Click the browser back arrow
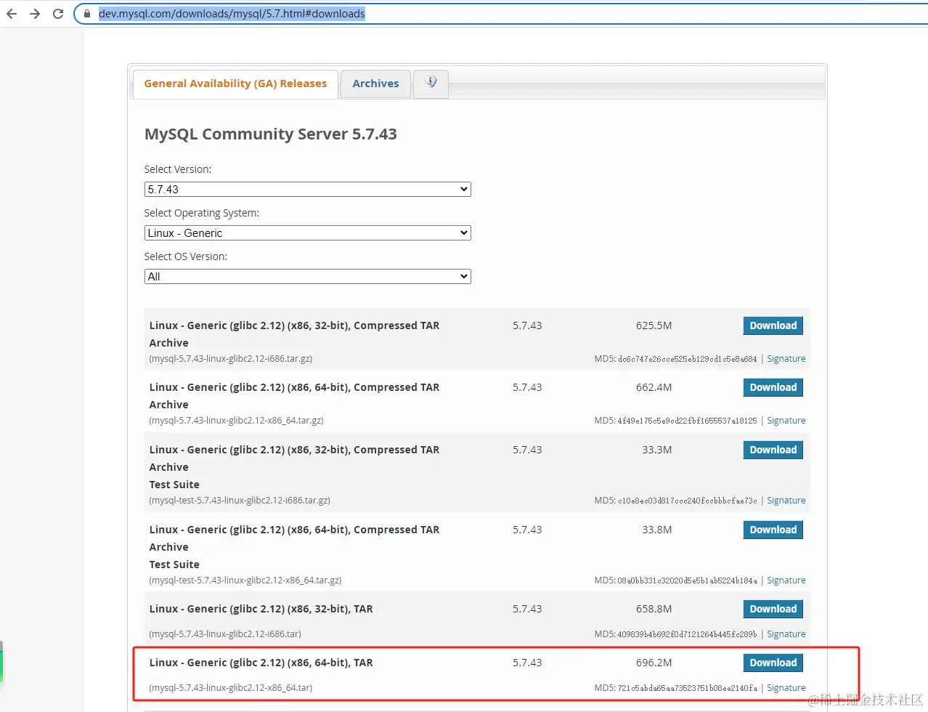 (12, 14)
